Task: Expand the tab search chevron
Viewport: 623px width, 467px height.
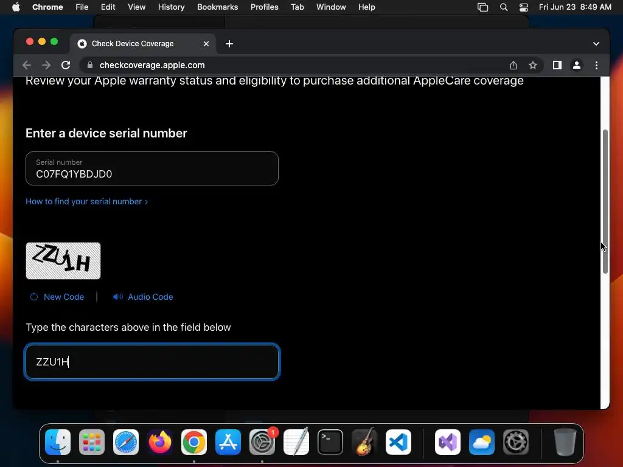Action: pyautogui.click(x=596, y=44)
